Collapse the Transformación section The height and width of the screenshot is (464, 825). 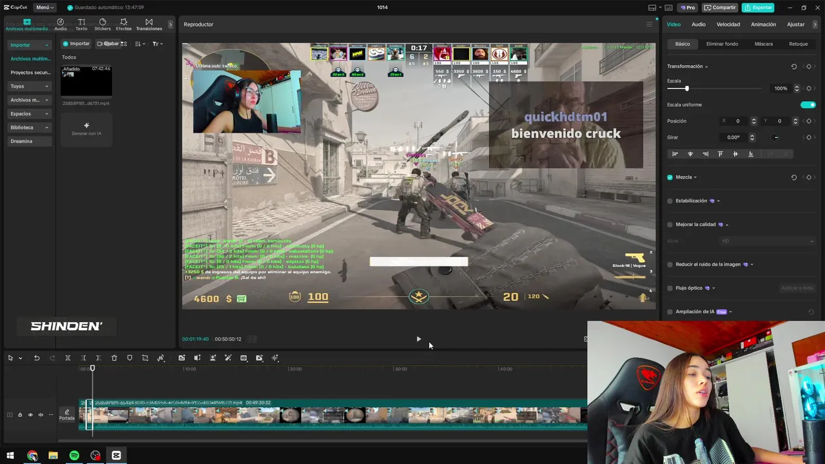click(706, 66)
